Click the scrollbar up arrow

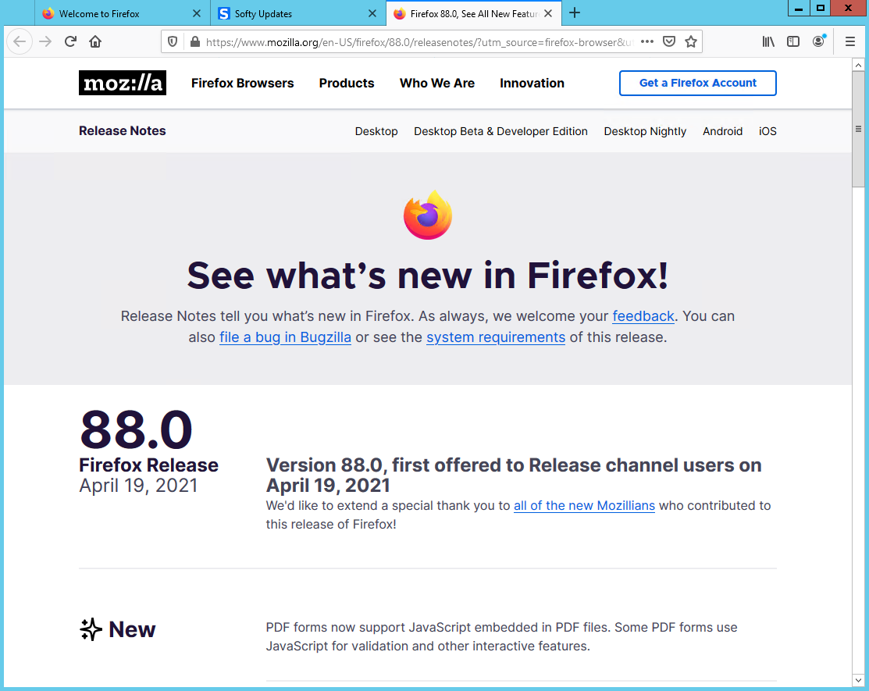click(858, 65)
